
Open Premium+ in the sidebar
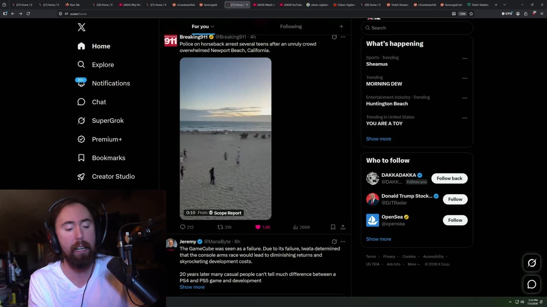point(100,139)
